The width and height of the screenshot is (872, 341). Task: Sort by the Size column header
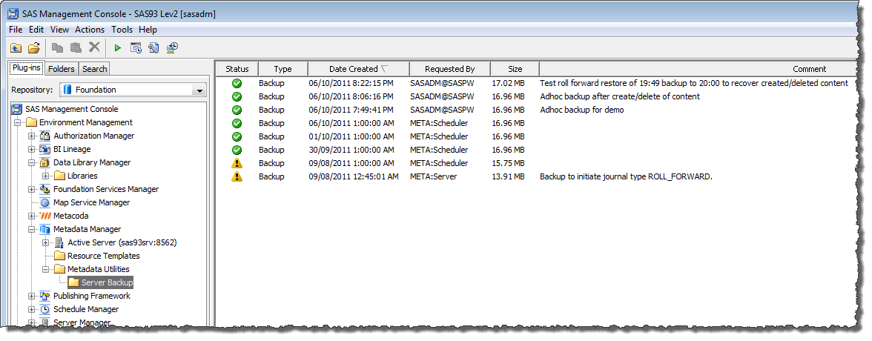pos(515,69)
